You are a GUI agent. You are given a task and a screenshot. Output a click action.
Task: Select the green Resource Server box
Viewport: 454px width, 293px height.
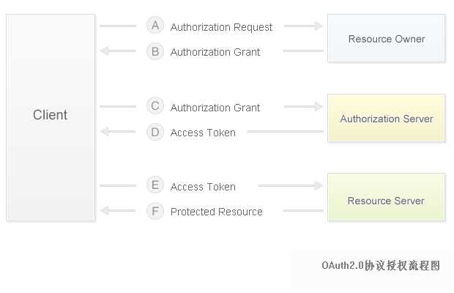386,200
